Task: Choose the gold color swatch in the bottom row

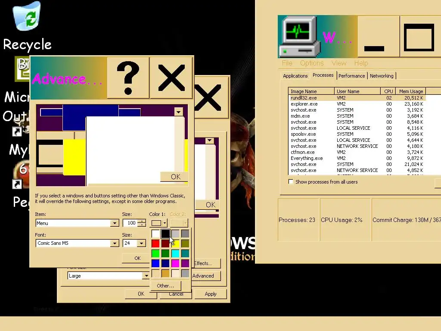Action: pyautogui.click(x=165, y=273)
